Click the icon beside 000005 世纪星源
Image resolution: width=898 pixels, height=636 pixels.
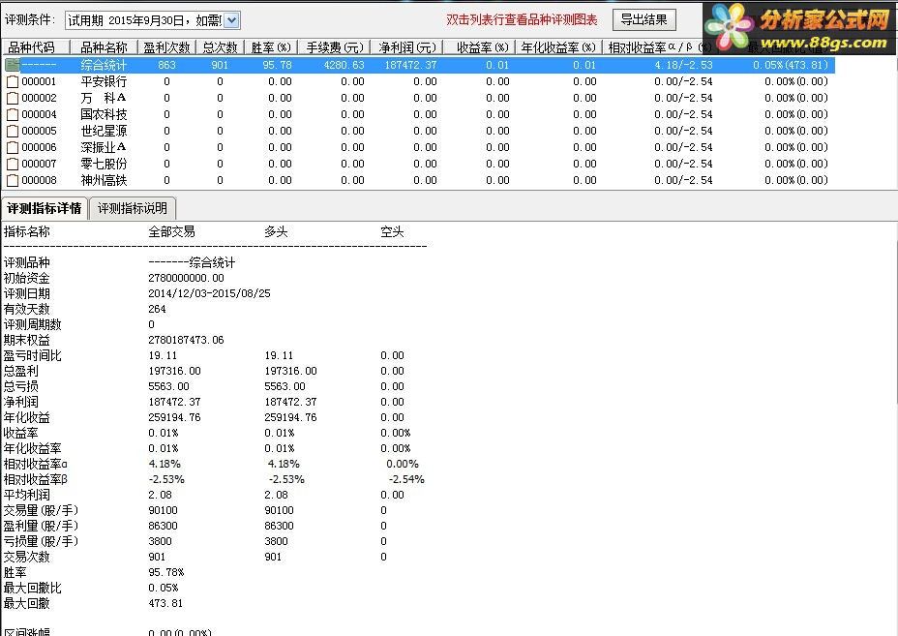pyautogui.click(x=12, y=132)
